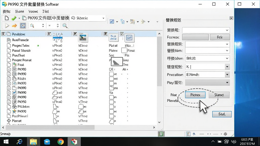Image resolution: width=260 pixels, height=146 pixels.
Task: Open the Tiisl menu
Action: click(x=45, y=11)
